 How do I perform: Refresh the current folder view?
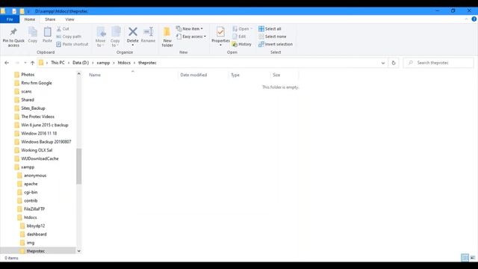394,63
